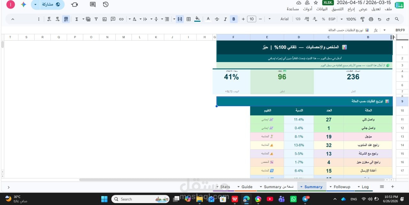Viewport: 409px width, 205px height.
Task: Open the functions sigma menu
Action: click(x=77, y=19)
